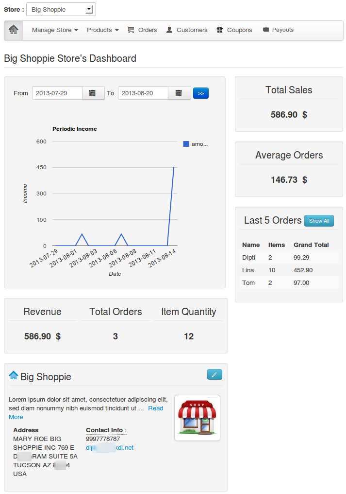
Task: Click the From date input field
Action: (x=57, y=93)
